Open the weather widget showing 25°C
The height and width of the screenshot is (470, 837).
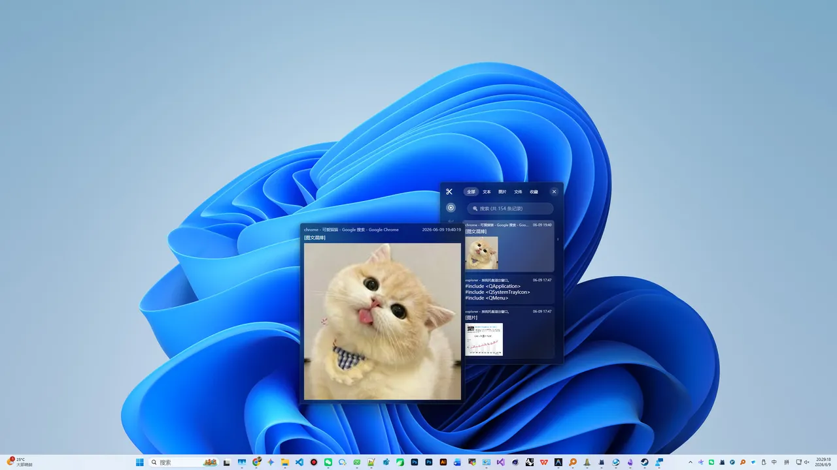20,462
